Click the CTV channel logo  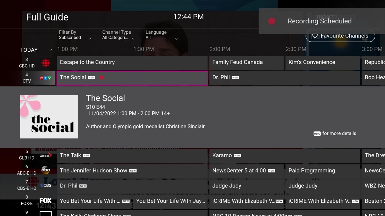coord(45,78)
